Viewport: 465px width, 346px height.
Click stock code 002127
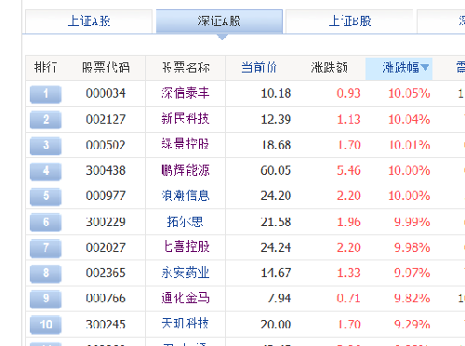pos(106,119)
